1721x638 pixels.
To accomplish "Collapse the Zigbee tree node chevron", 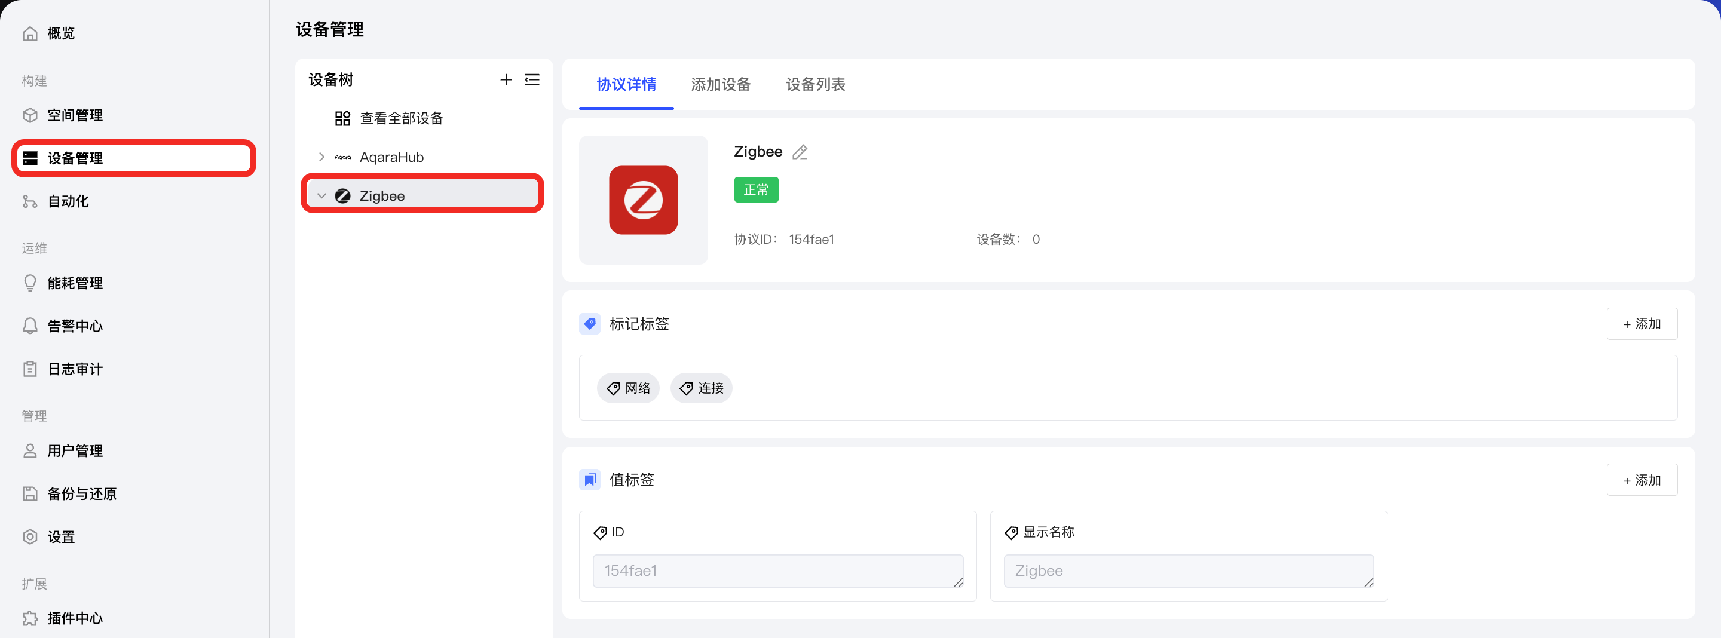I will click(321, 196).
